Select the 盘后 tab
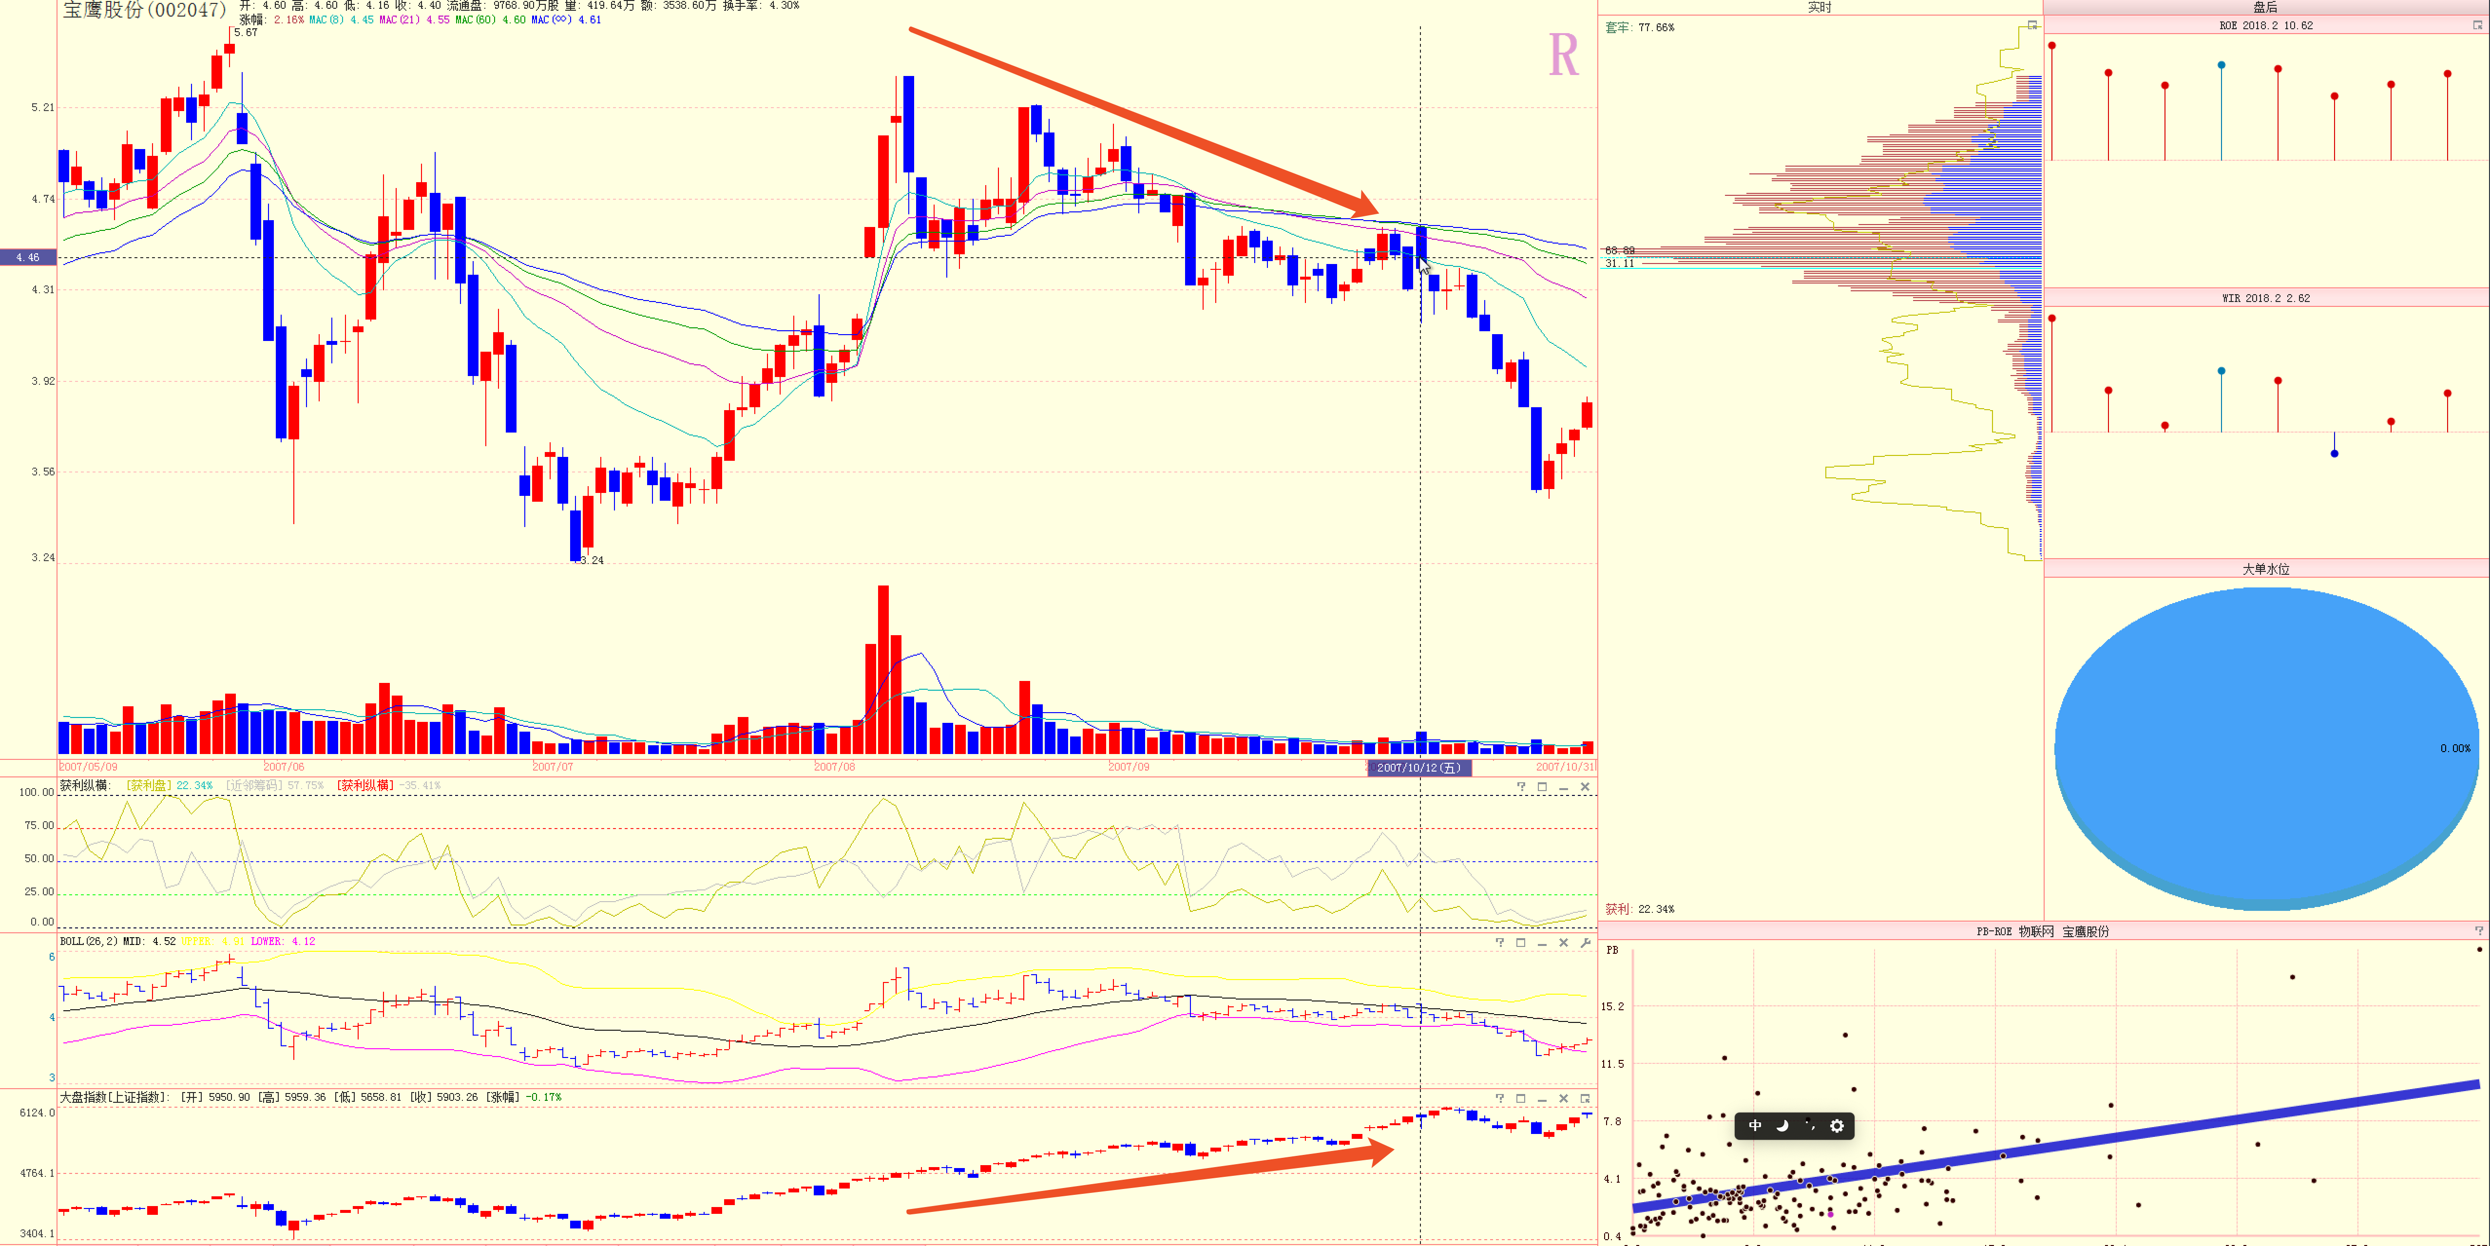The width and height of the screenshot is (2490, 1246). point(2265,7)
